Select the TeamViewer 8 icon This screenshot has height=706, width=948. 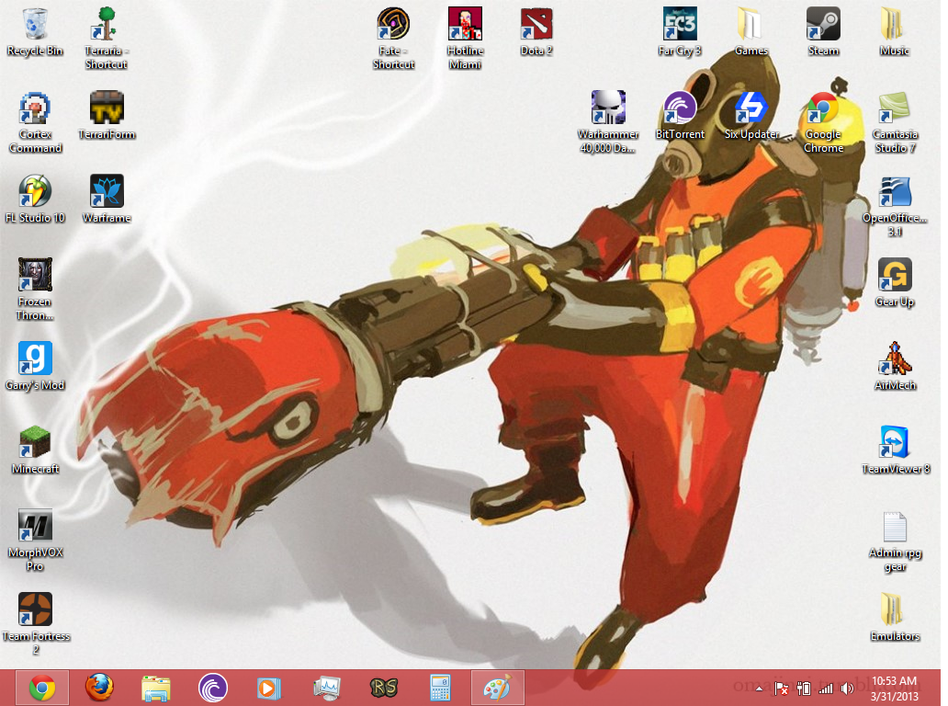[895, 450]
